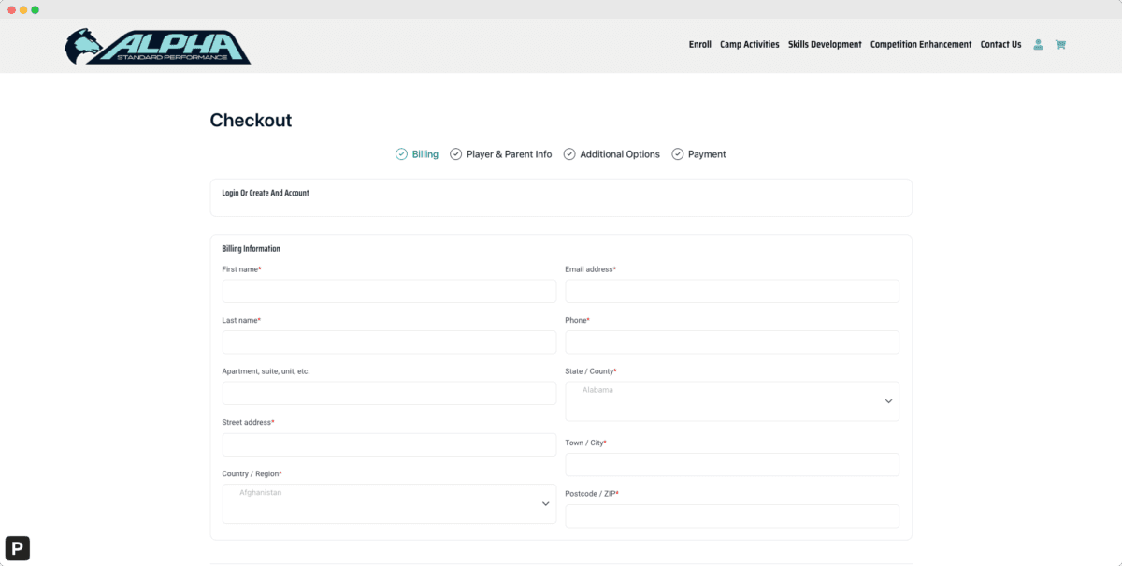Image resolution: width=1122 pixels, height=566 pixels.
Task: Click the Contact Us link
Action: pyautogui.click(x=1000, y=44)
